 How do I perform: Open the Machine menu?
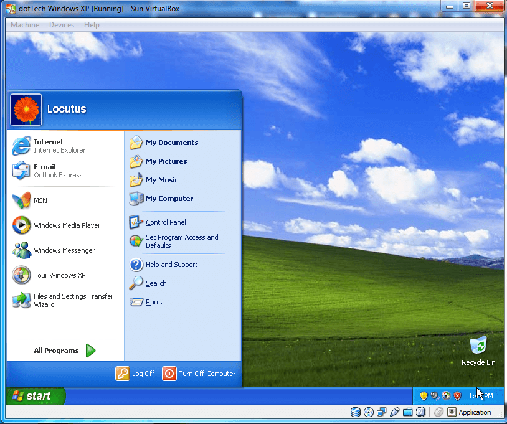pos(25,25)
